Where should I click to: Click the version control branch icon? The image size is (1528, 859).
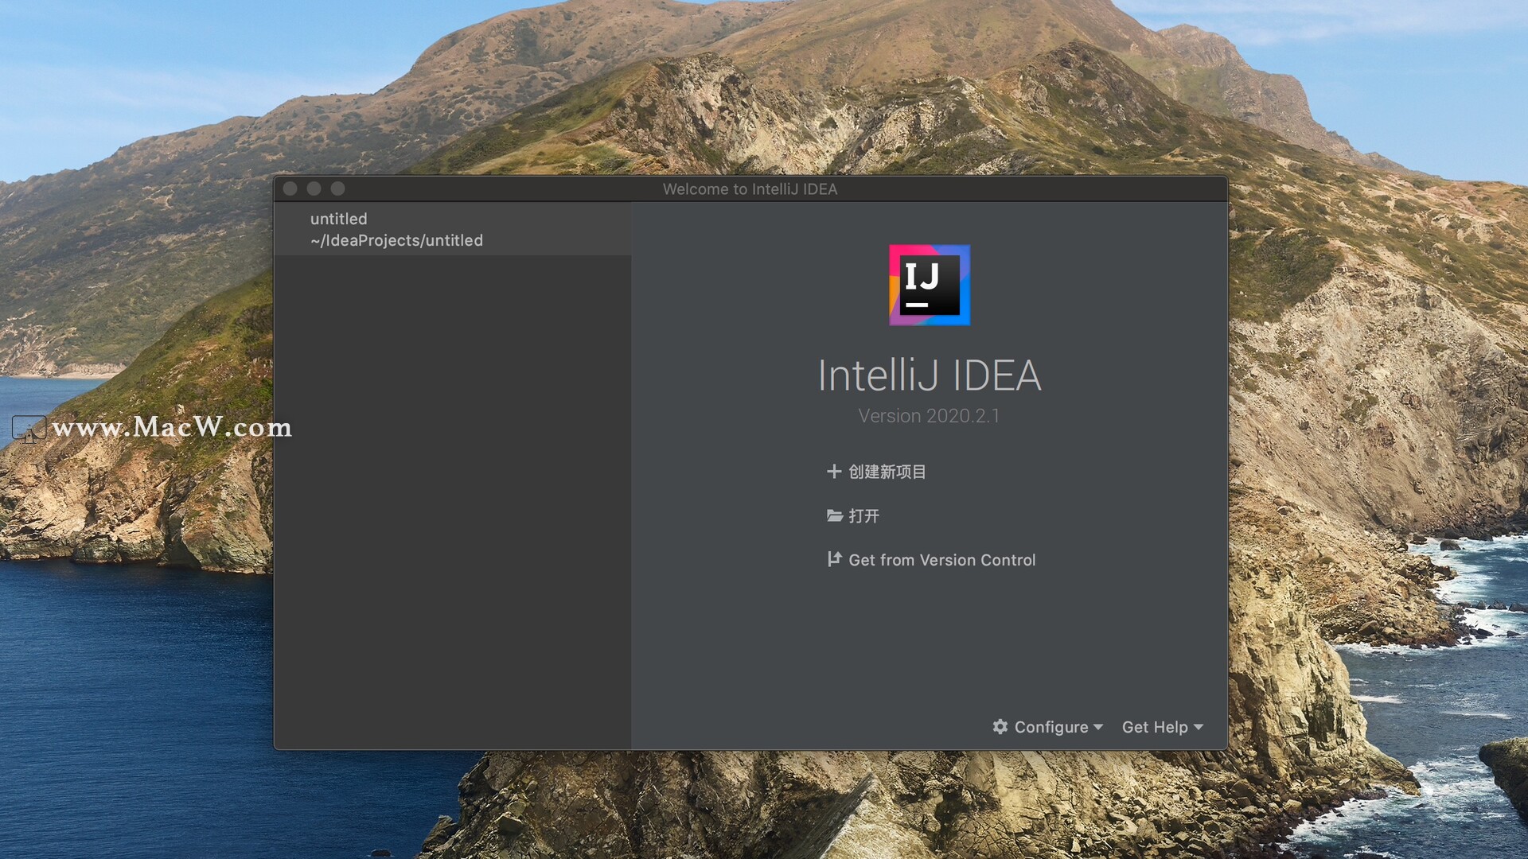tap(833, 559)
